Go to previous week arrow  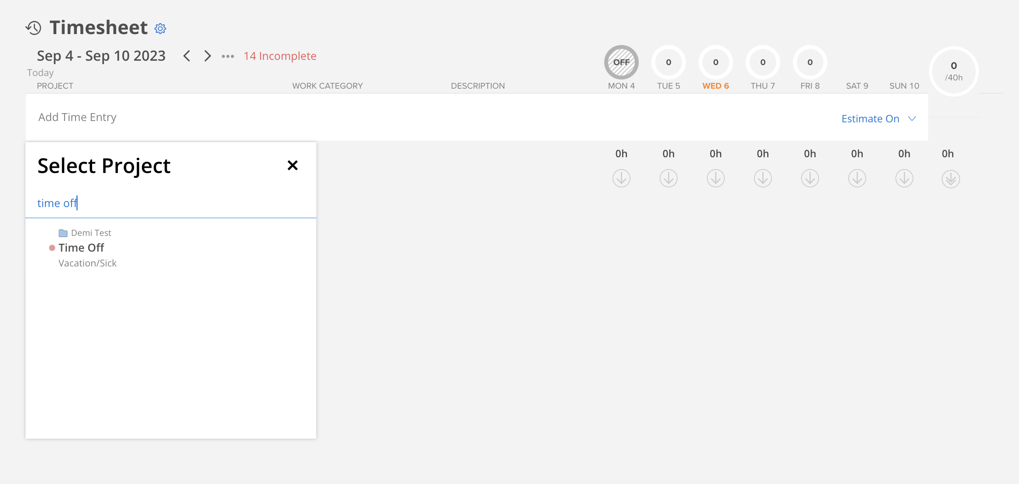187,56
